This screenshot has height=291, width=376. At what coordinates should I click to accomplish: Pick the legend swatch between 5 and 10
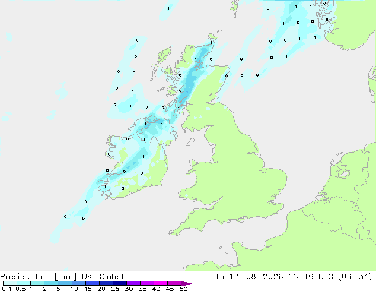point(65,283)
